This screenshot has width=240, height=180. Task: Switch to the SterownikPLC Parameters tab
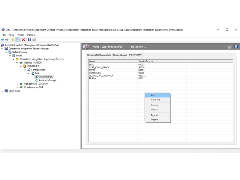[99, 55]
